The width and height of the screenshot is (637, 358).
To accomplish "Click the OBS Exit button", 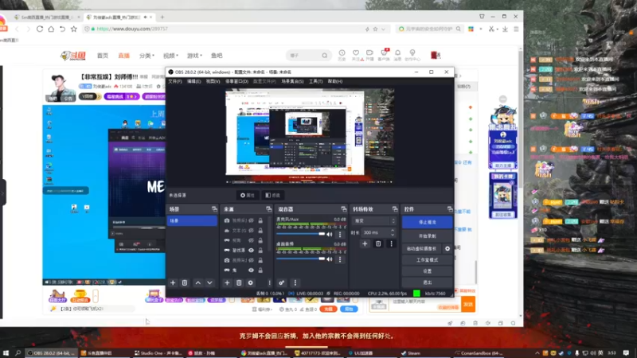I will tap(427, 282).
